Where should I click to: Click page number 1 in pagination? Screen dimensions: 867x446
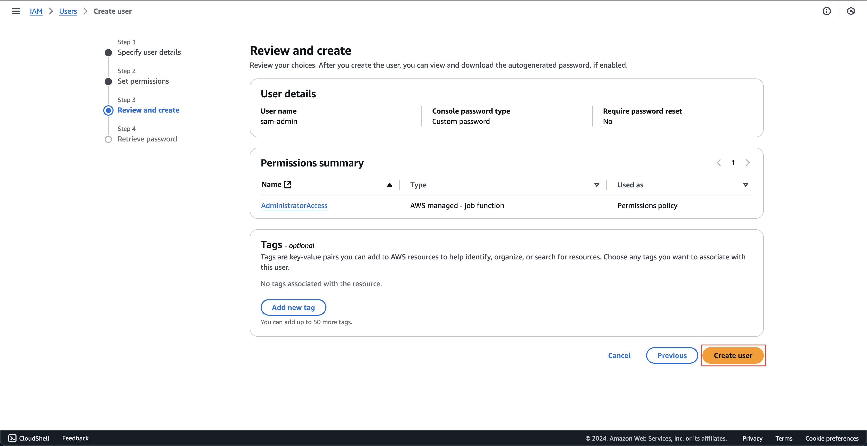(733, 163)
